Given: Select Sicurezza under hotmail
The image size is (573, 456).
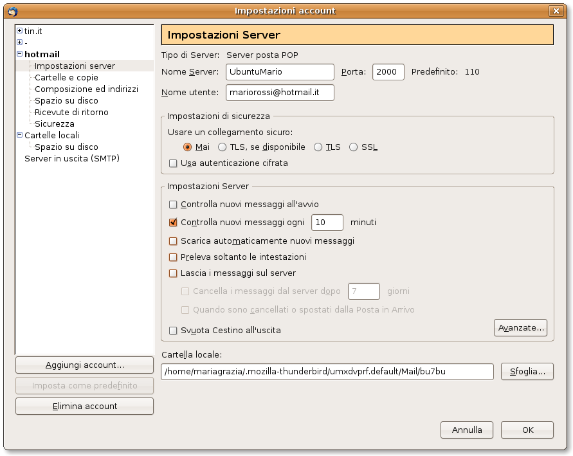Looking at the screenshot, I should coord(55,123).
